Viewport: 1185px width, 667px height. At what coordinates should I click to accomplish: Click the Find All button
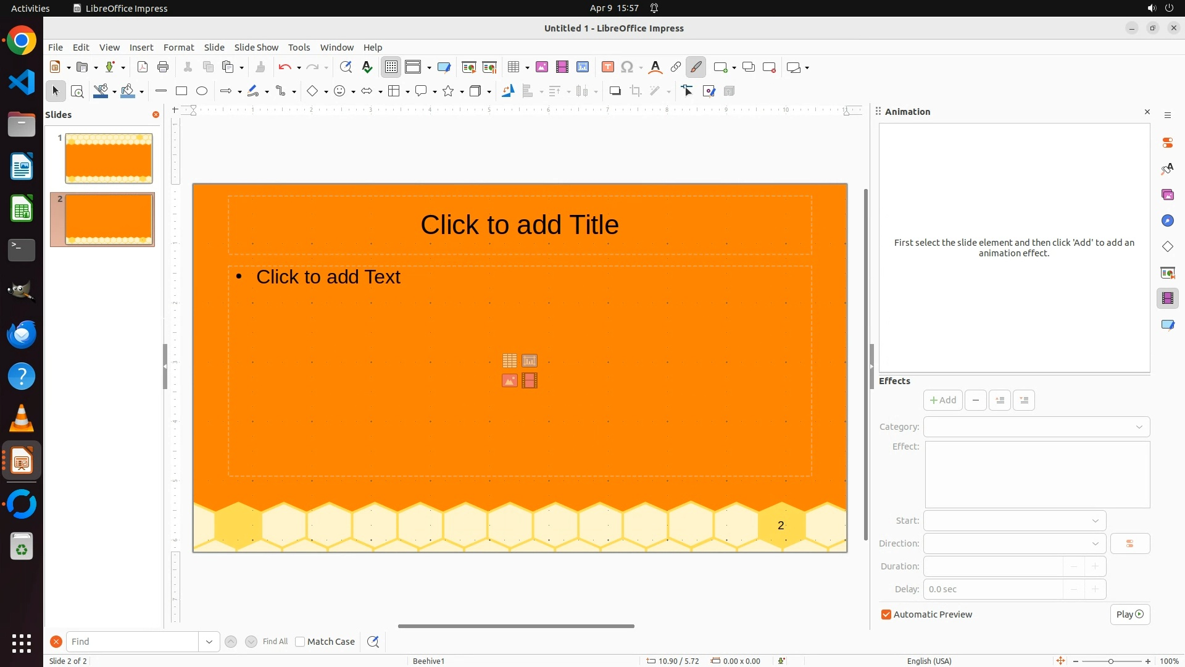coord(275,642)
